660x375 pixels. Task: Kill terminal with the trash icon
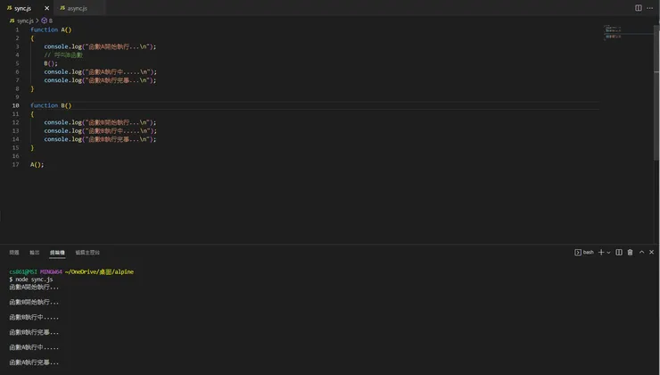pos(630,253)
